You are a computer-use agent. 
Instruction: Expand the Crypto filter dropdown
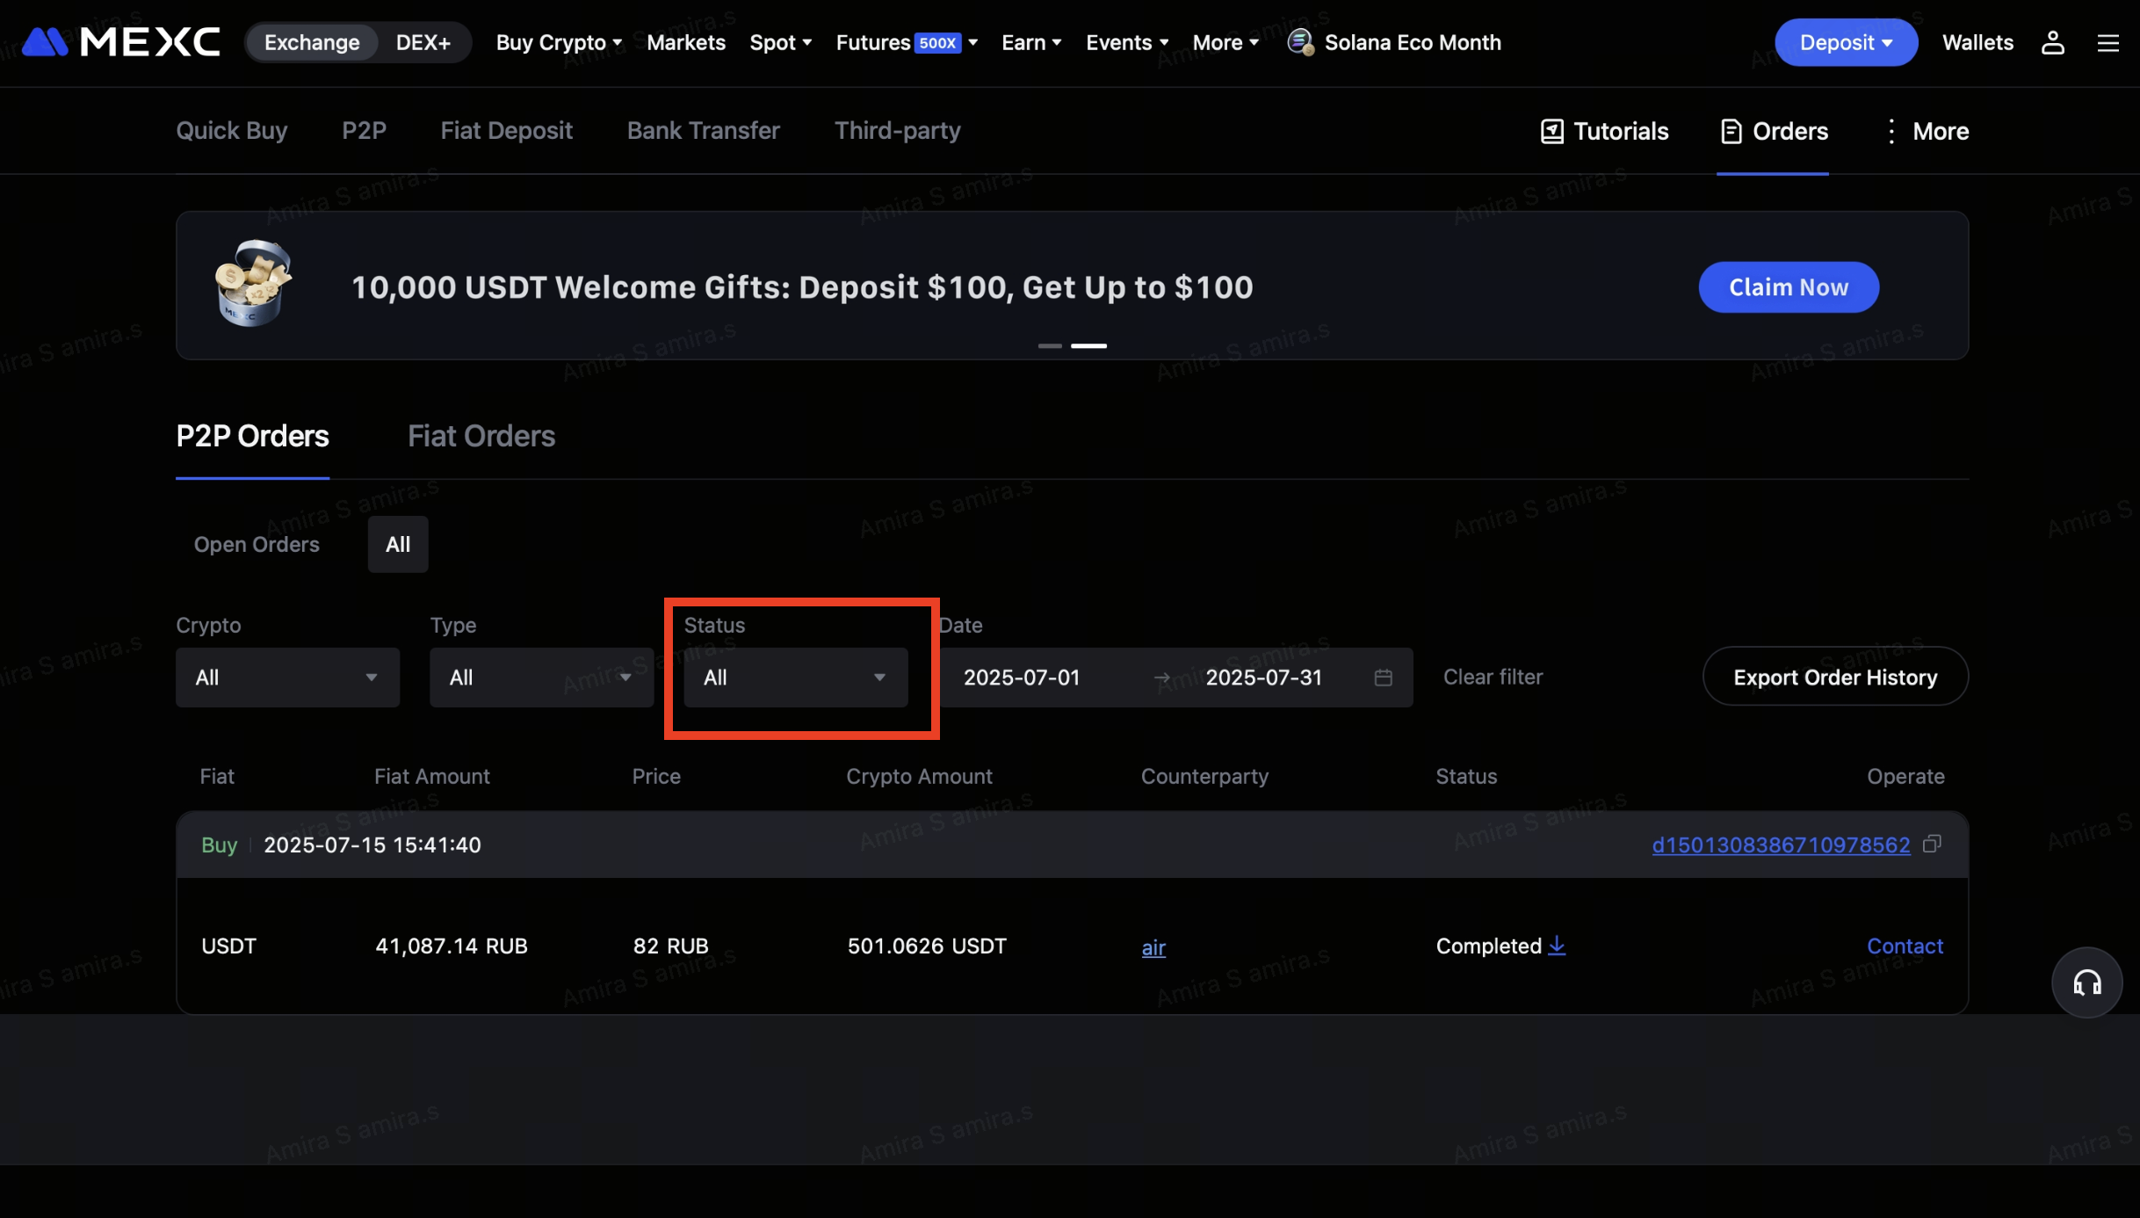[287, 678]
